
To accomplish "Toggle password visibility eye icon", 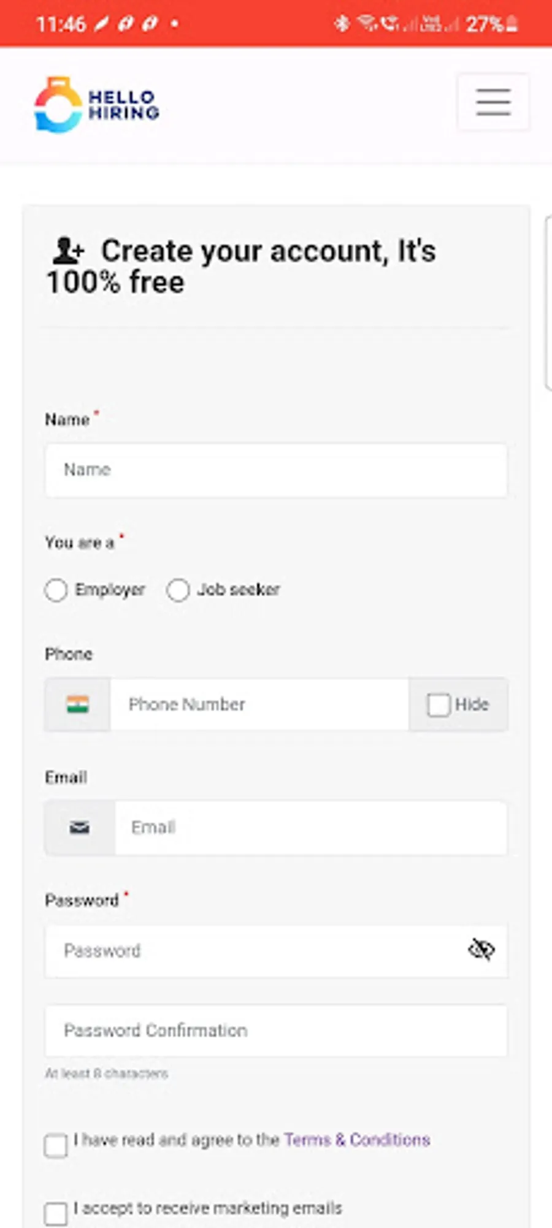I will pos(481,950).
